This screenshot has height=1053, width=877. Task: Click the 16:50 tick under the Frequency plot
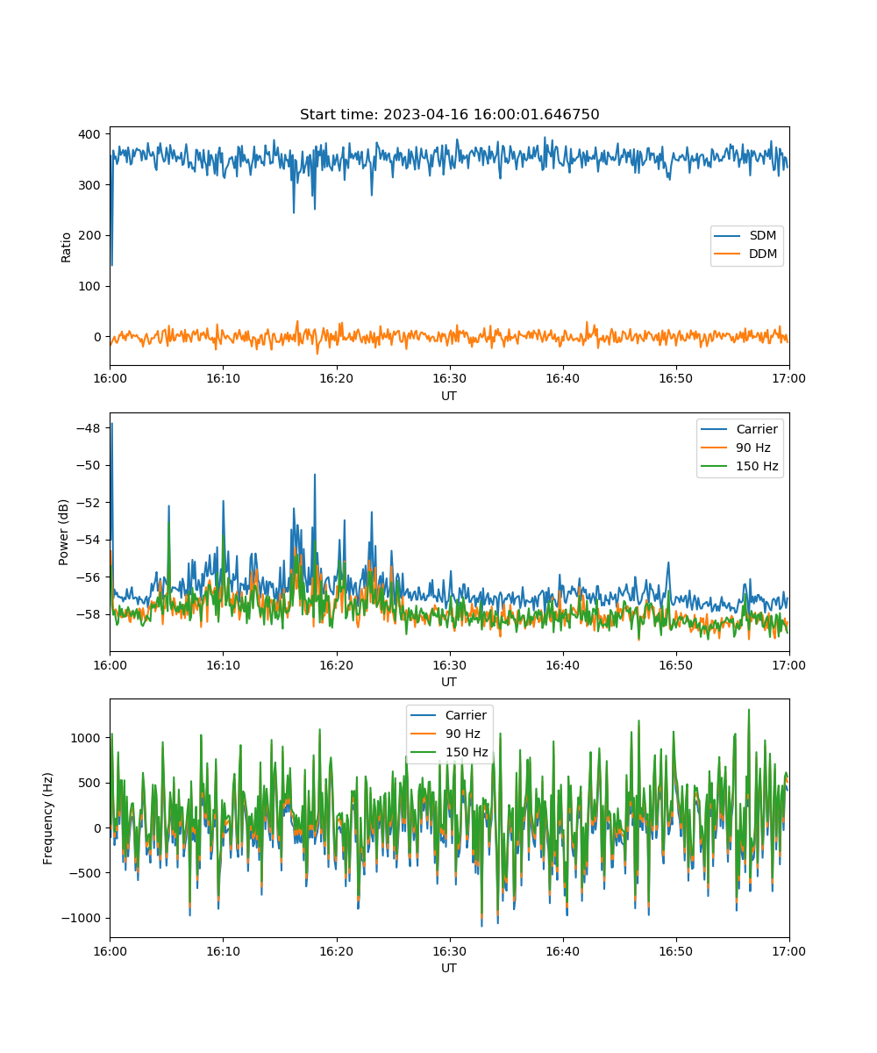tap(675, 951)
